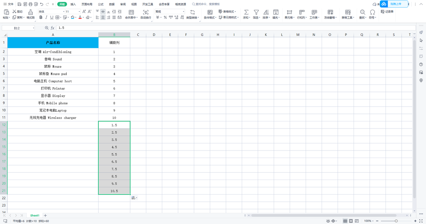Open the autofill options button below B21
The image size is (426, 224).
tap(134, 198)
